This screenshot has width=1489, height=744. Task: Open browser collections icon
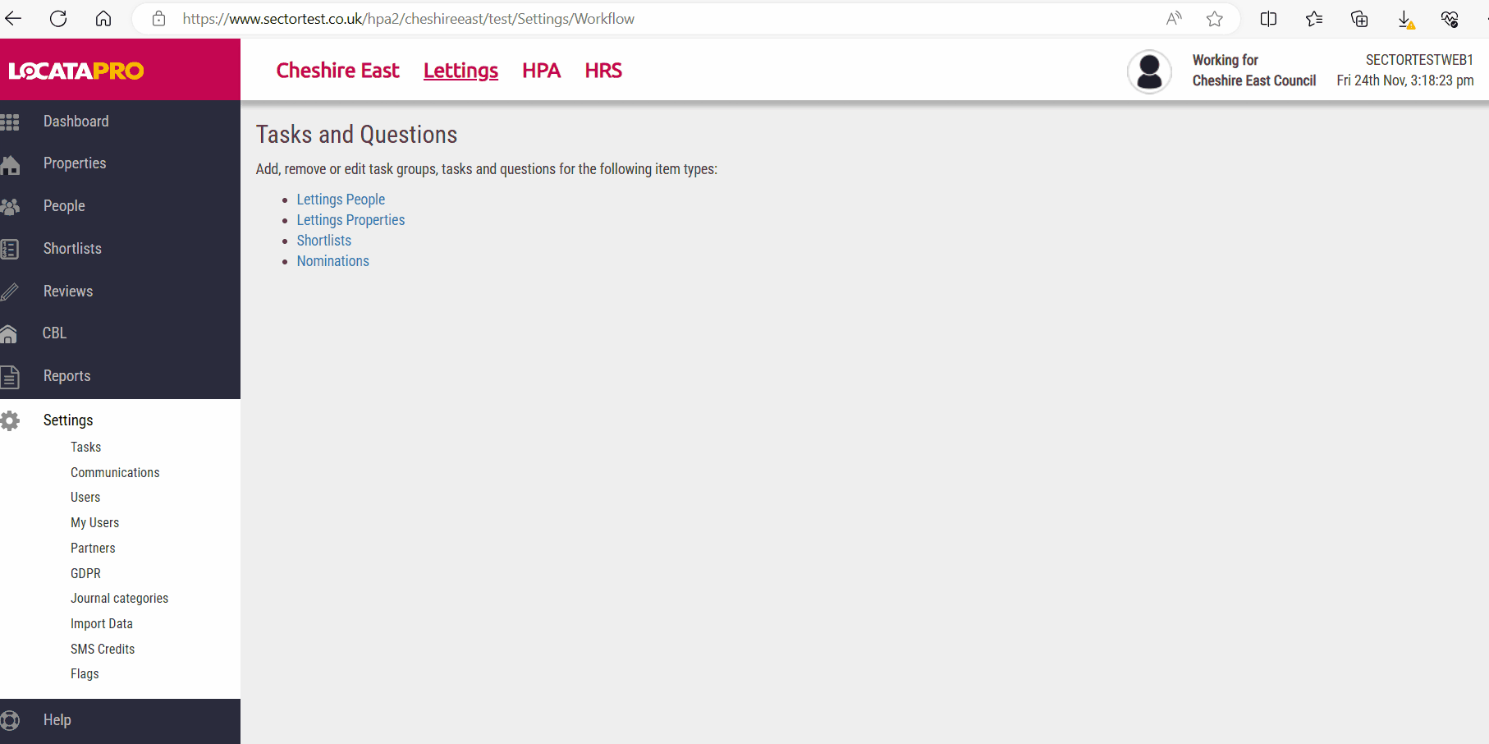(1359, 18)
